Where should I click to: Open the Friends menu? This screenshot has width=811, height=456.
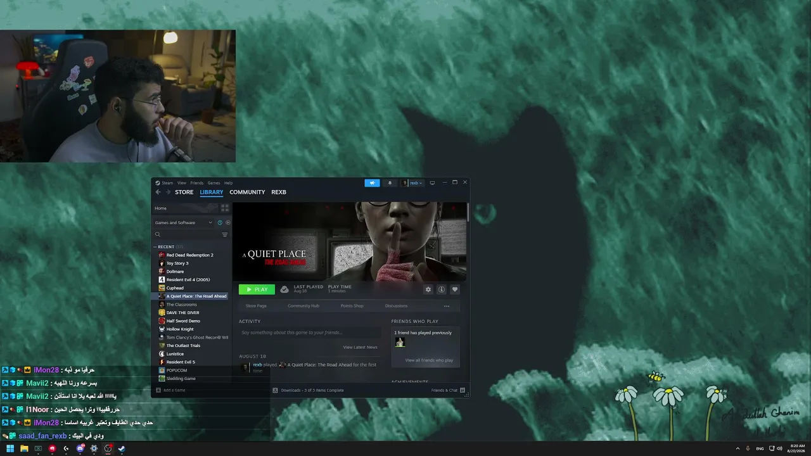pyautogui.click(x=197, y=183)
